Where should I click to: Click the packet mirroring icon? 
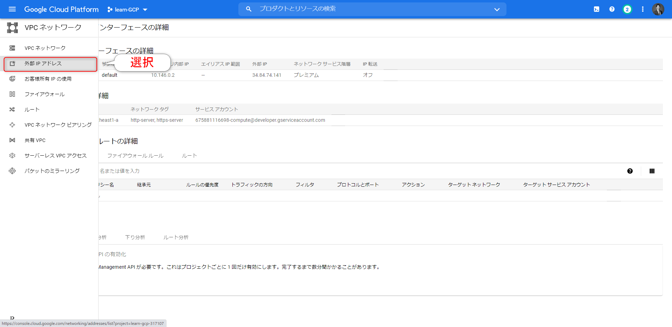tap(12, 171)
